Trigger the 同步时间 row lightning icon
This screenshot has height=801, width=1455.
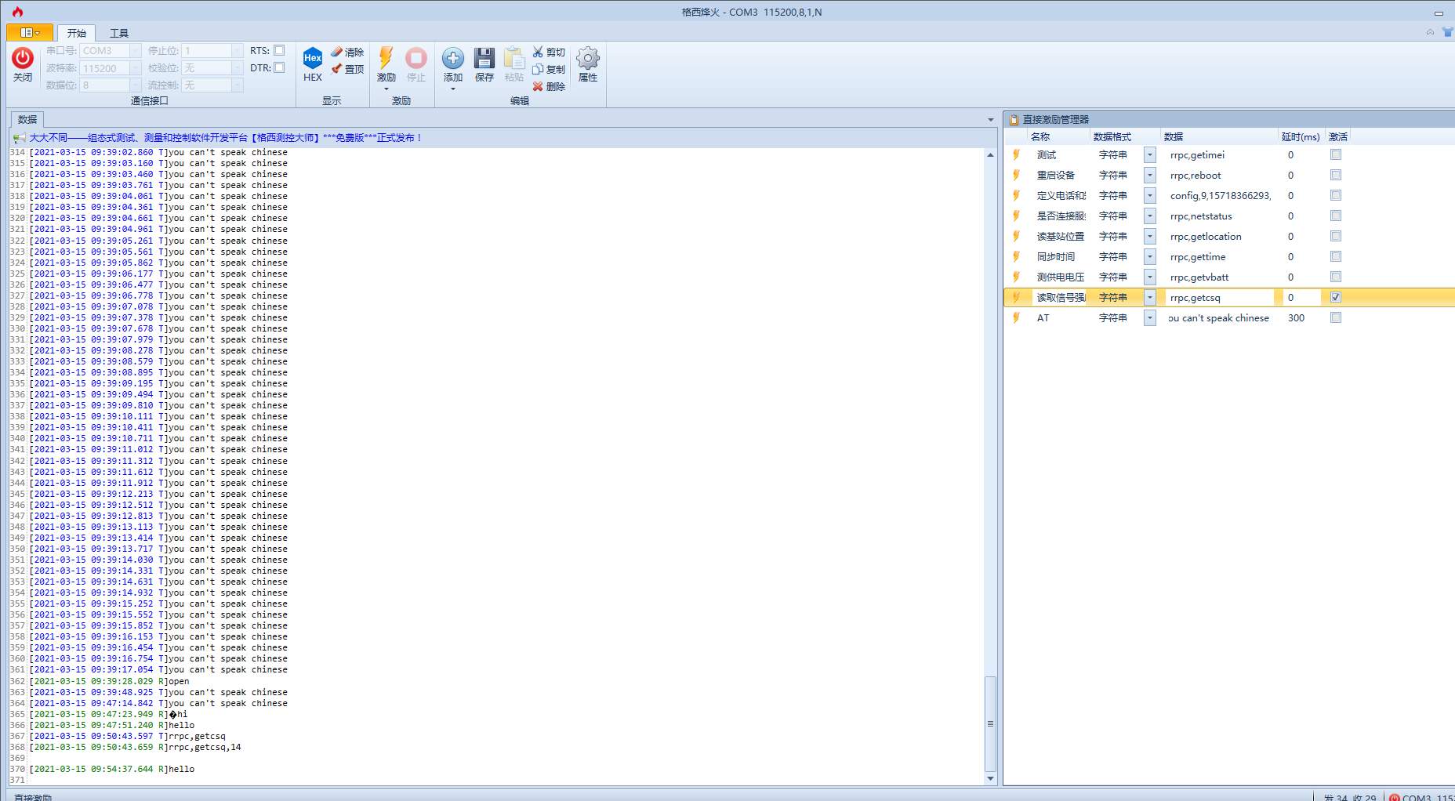pyautogui.click(x=1016, y=257)
